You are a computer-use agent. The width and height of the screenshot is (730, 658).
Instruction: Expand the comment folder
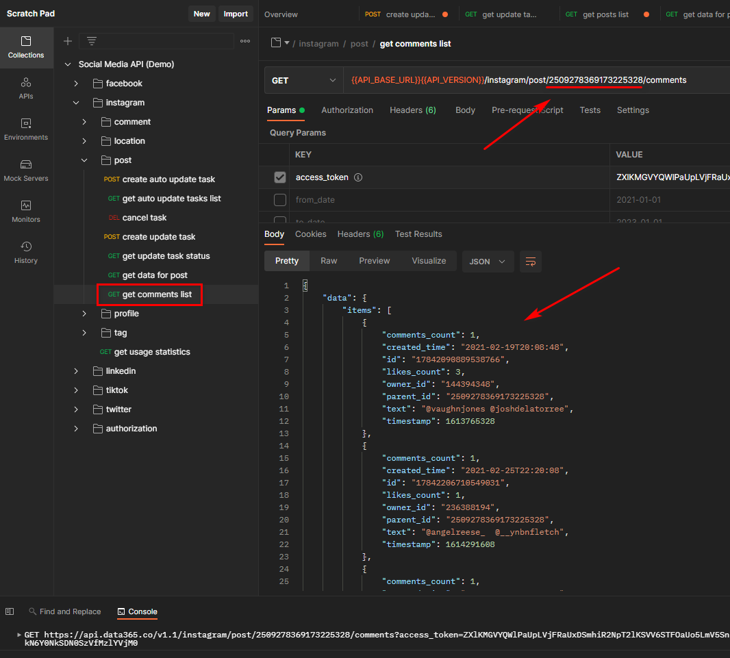pyautogui.click(x=84, y=122)
